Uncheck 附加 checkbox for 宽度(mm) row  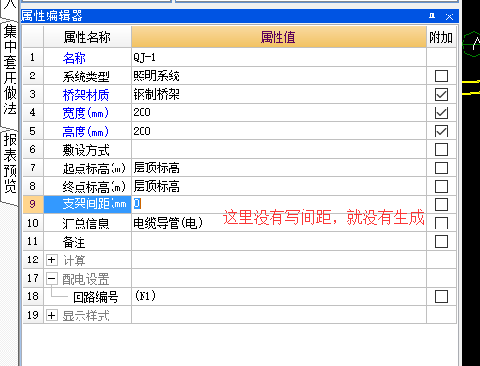[x=441, y=113]
